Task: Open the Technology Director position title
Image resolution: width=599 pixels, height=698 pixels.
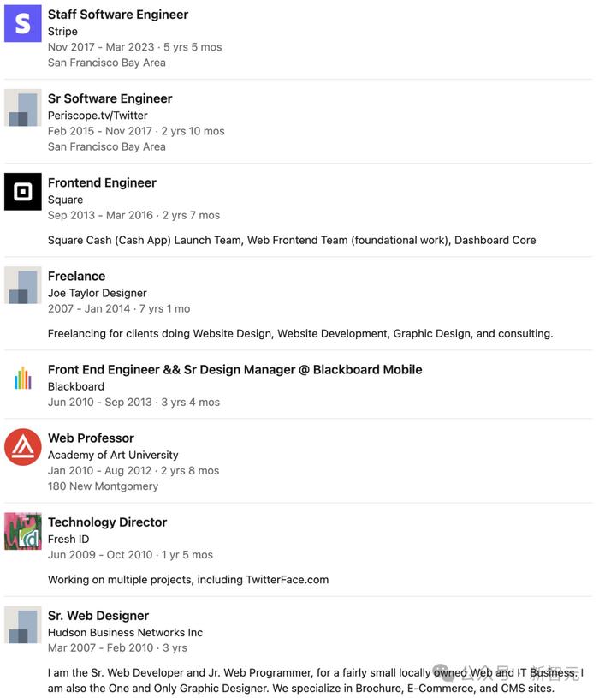Action: (107, 522)
